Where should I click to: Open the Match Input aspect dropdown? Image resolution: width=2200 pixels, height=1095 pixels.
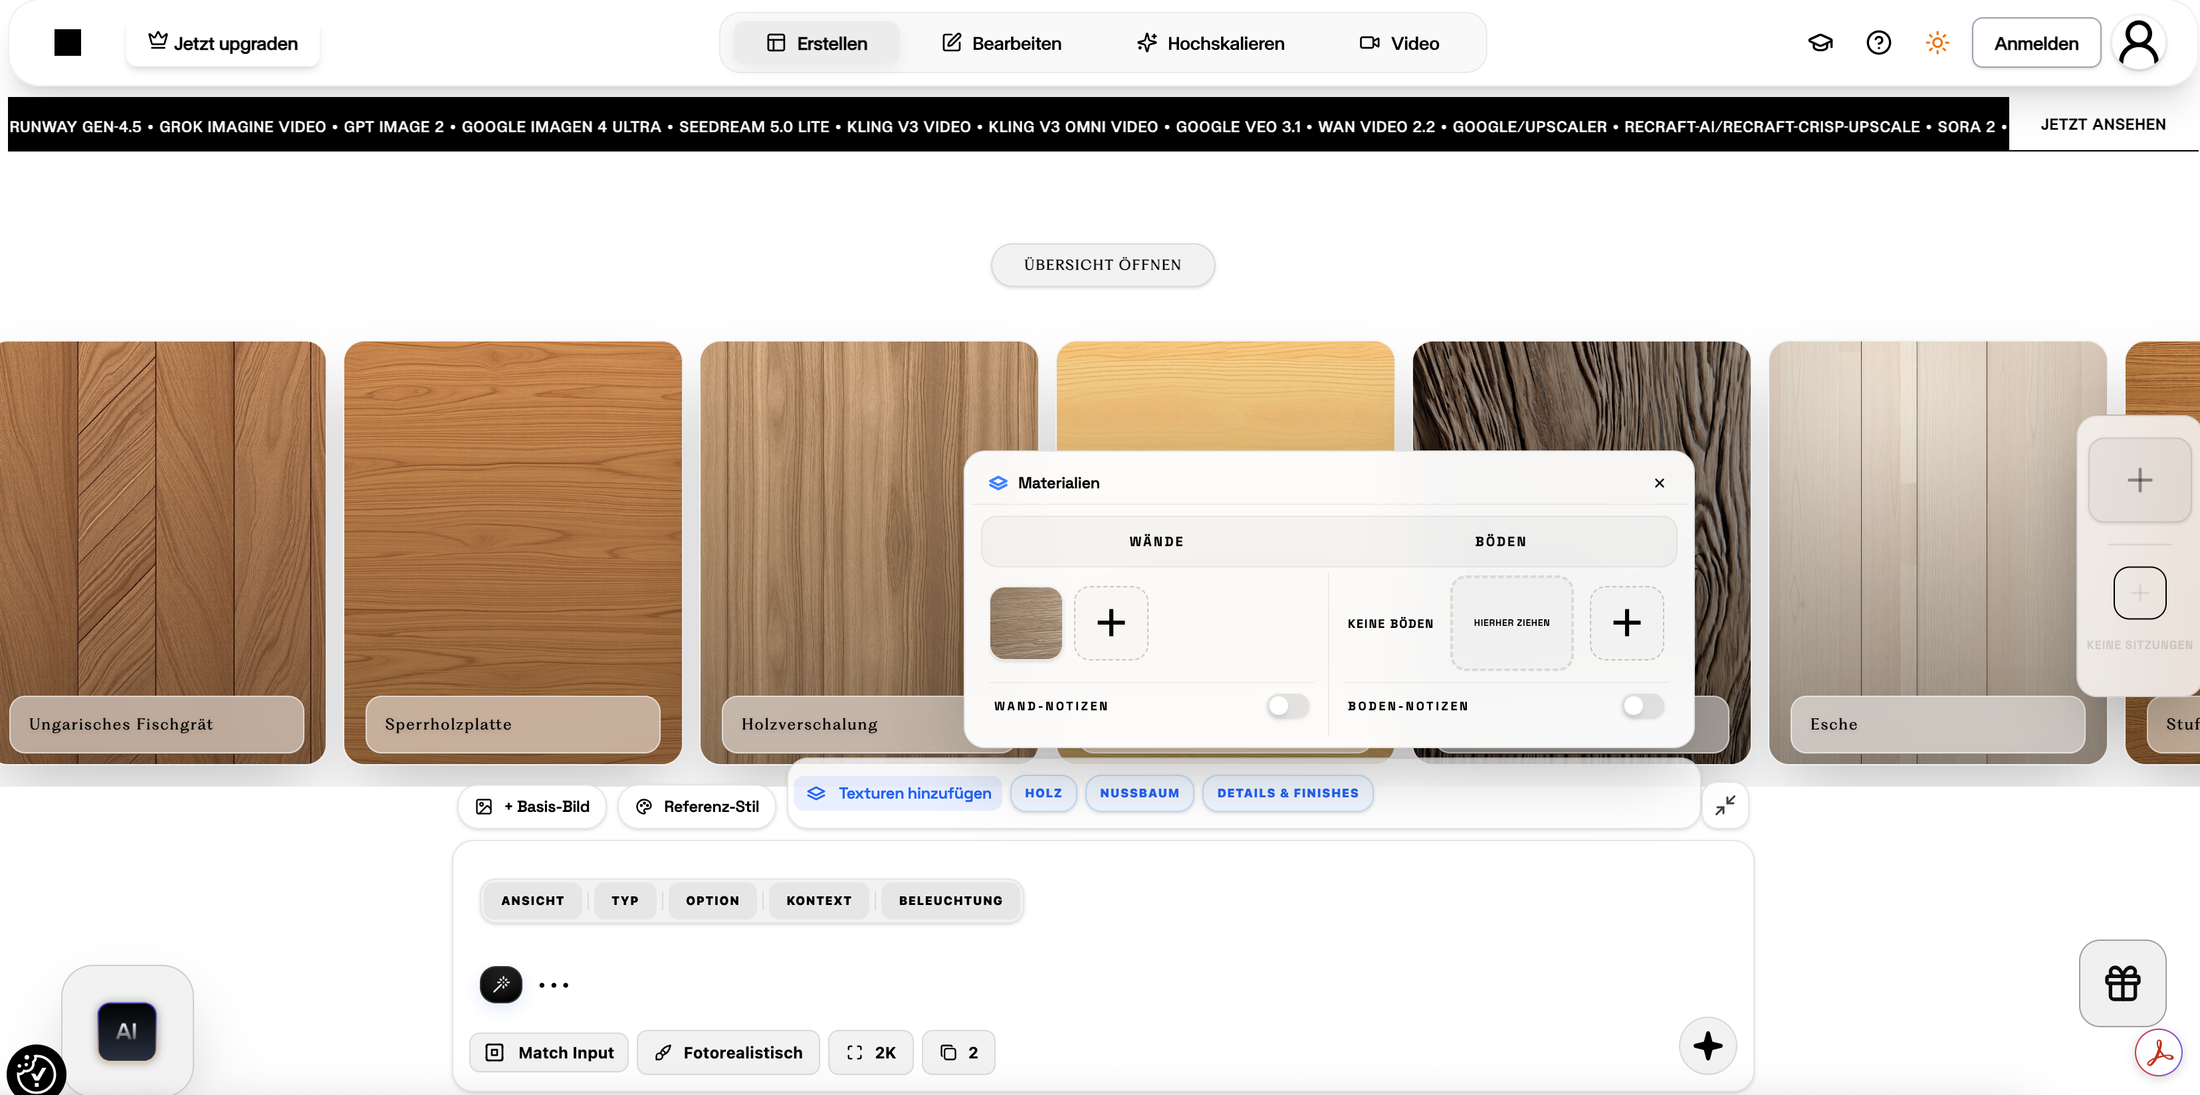549,1052
